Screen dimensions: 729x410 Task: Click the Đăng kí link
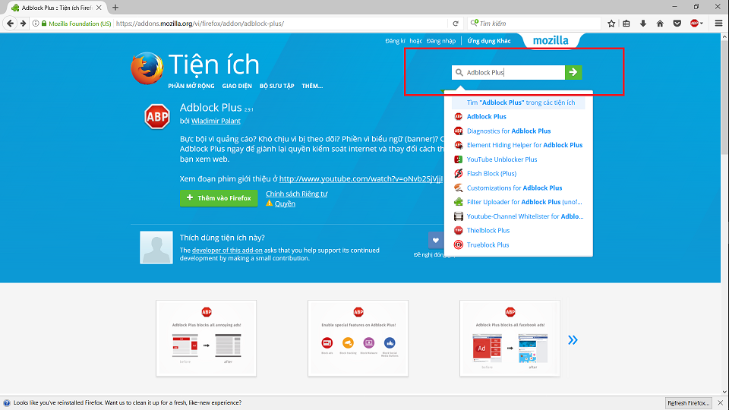coord(395,41)
